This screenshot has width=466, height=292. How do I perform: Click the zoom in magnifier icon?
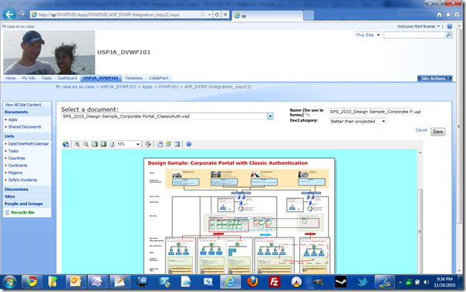pos(77,144)
